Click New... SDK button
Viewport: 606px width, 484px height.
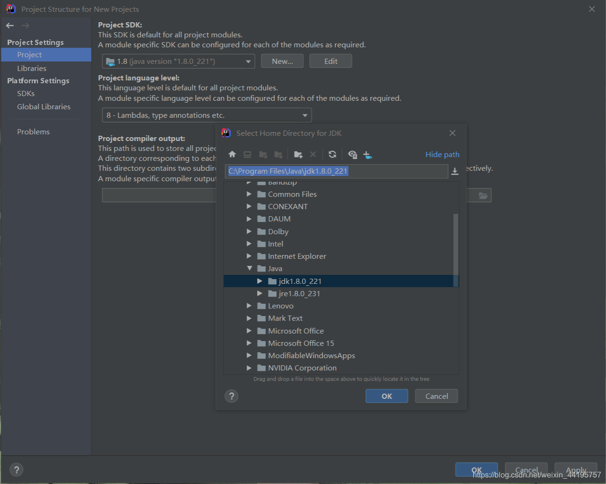tap(282, 61)
